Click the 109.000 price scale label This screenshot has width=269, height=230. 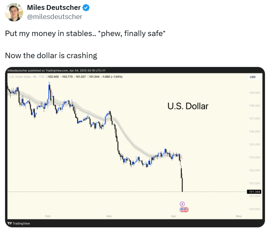pyautogui.click(x=255, y=93)
